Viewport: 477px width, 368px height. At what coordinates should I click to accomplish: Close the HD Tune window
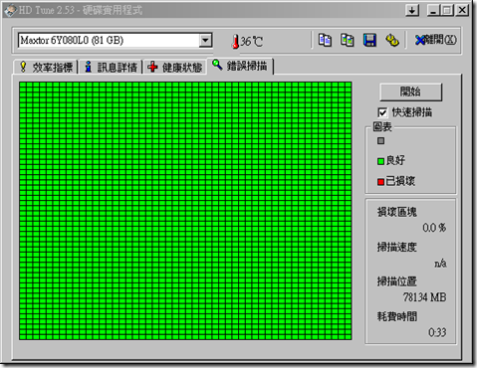point(462,11)
